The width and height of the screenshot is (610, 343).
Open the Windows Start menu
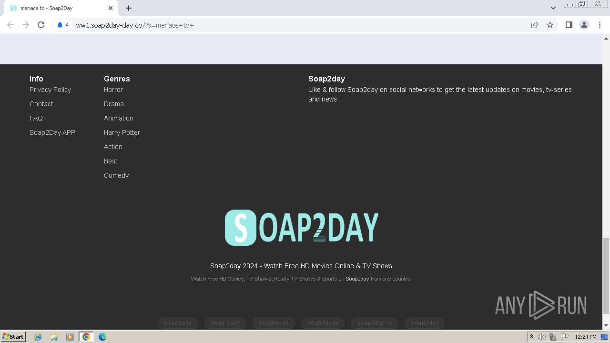(13, 337)
